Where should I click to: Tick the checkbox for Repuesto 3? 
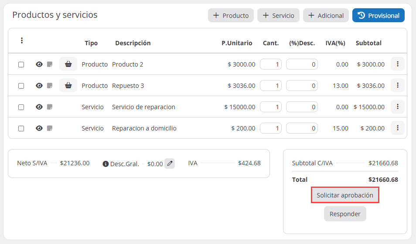pos(21,86)
